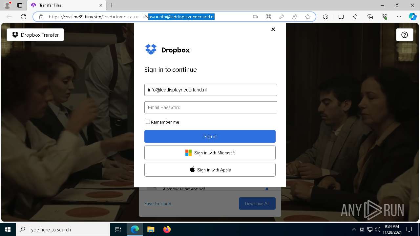The width and height of the screenshot is (420, 236).
Task: Focus the Email Password field
Action: click(x=211, y=107)
